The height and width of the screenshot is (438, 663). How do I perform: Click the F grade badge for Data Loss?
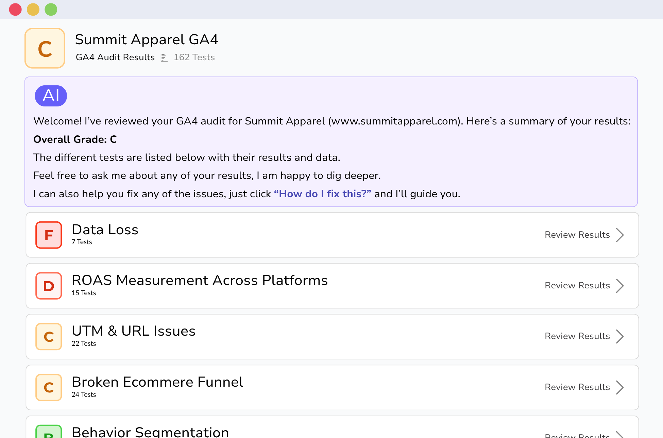click(49, 235)
